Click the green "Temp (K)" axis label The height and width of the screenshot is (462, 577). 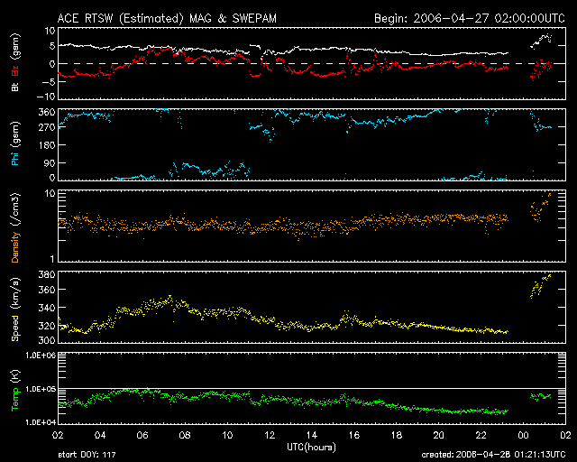tap(15, 390)
